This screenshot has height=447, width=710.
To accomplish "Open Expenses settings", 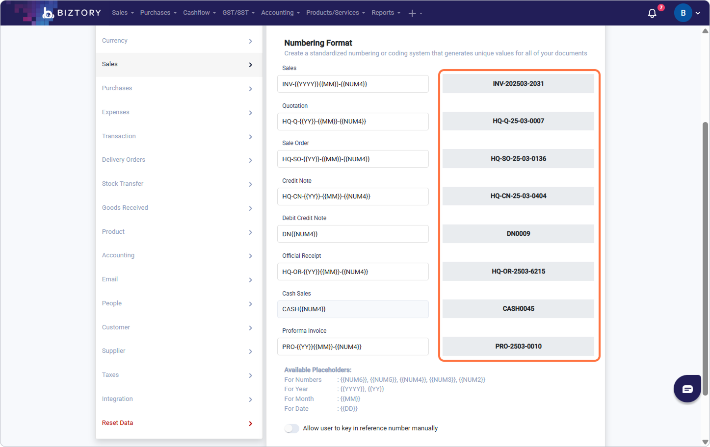I will (x=179, y=112).
